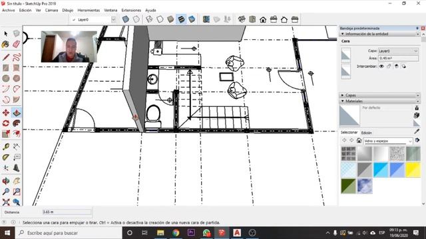Set material to default button
426x239 pixels.
pyautogui.click(x=417, y=123)
